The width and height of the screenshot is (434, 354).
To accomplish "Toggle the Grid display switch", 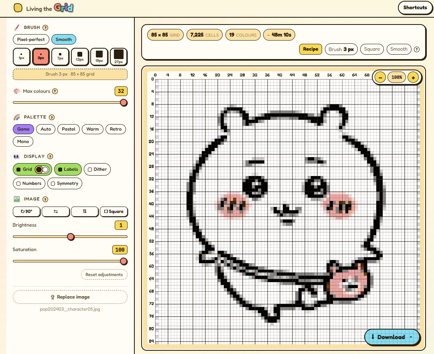I will (x=42, y=170).
